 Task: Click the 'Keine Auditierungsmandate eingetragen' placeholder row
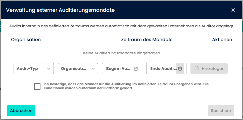tap(122, 53)
